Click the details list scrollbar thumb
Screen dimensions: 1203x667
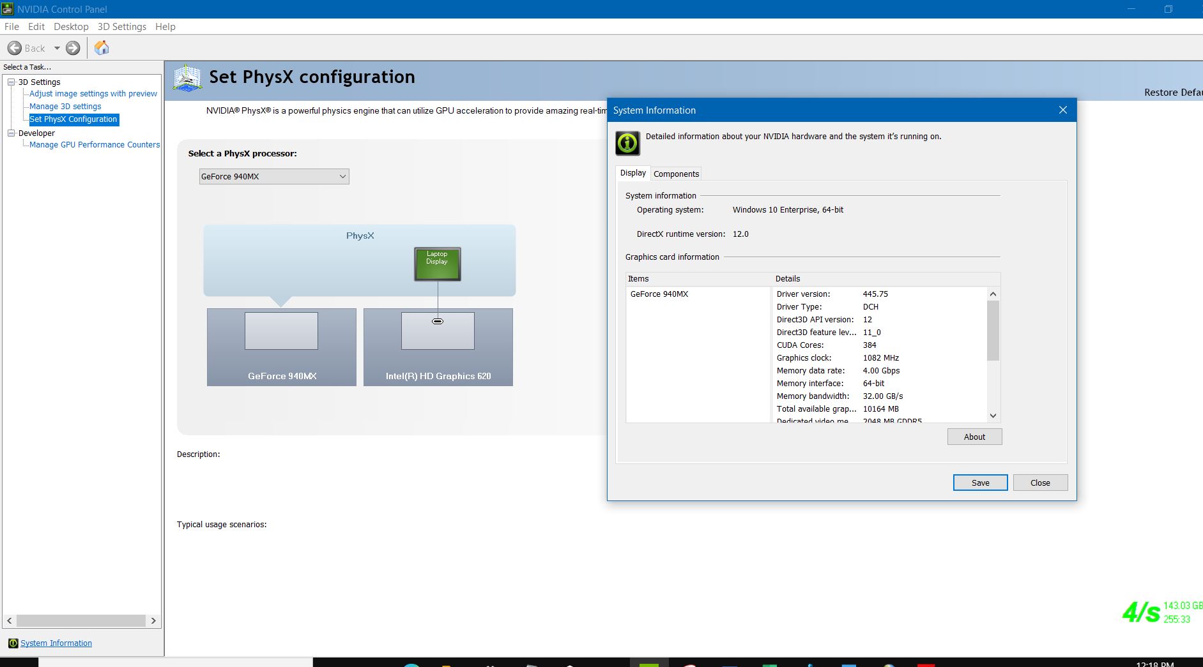point(993,331)
